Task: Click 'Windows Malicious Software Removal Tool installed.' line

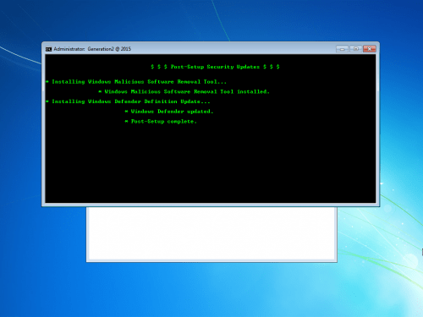Action: tap(184, 91)
